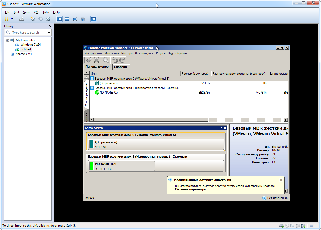Viewport: 321px width, 230px height.
Task: Open the VM menu
Action: point(36,12)
